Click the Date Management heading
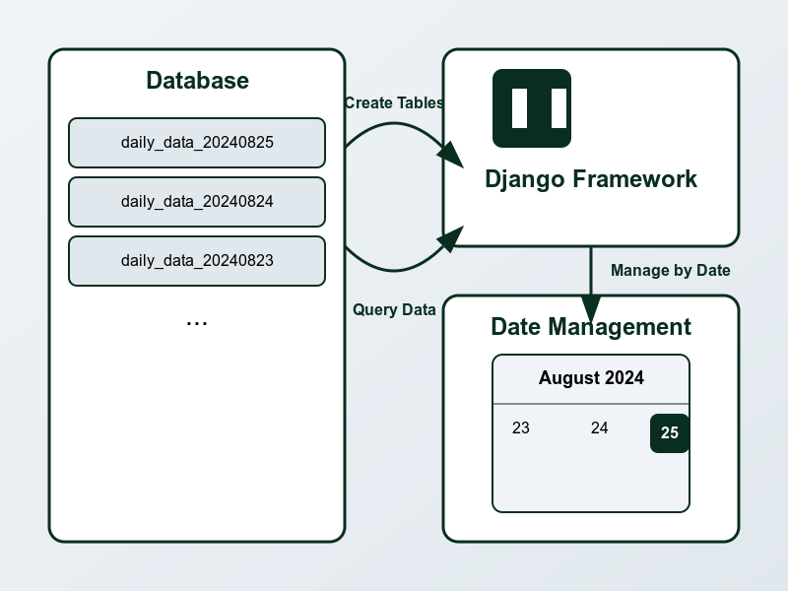The height and width of the screenshot is (591, 788). [591, 327]
